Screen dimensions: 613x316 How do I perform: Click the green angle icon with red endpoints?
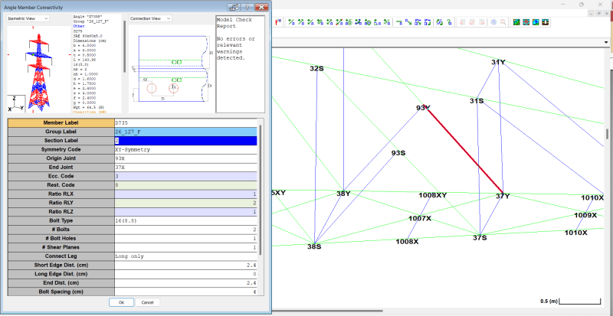tap(339, 22)
